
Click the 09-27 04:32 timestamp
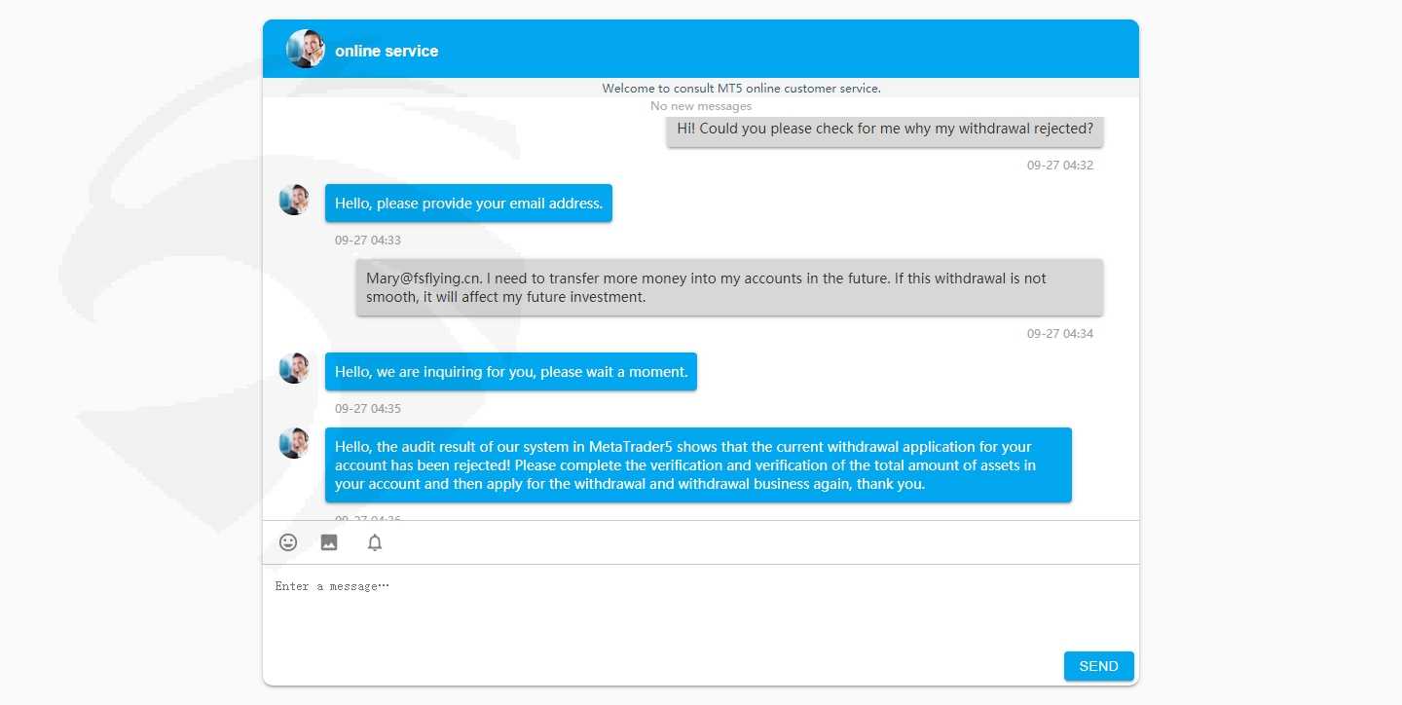point(1060,166)
